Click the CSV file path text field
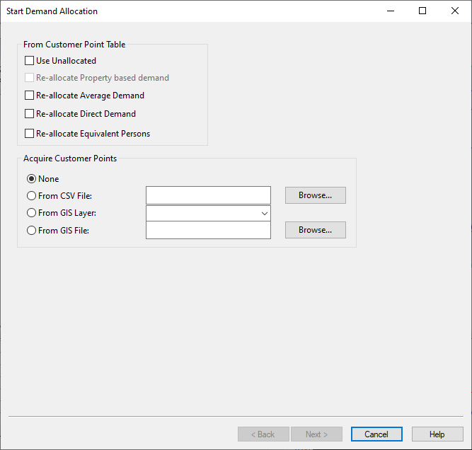The width and height of the screenshot is (472, 450). (208, 195)
